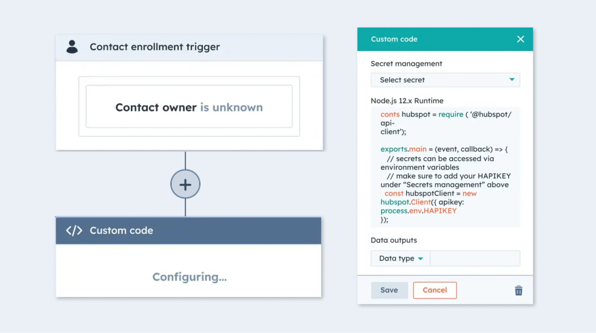Delete action using the trash icon

pyautogui.click(x=518, y=291)
